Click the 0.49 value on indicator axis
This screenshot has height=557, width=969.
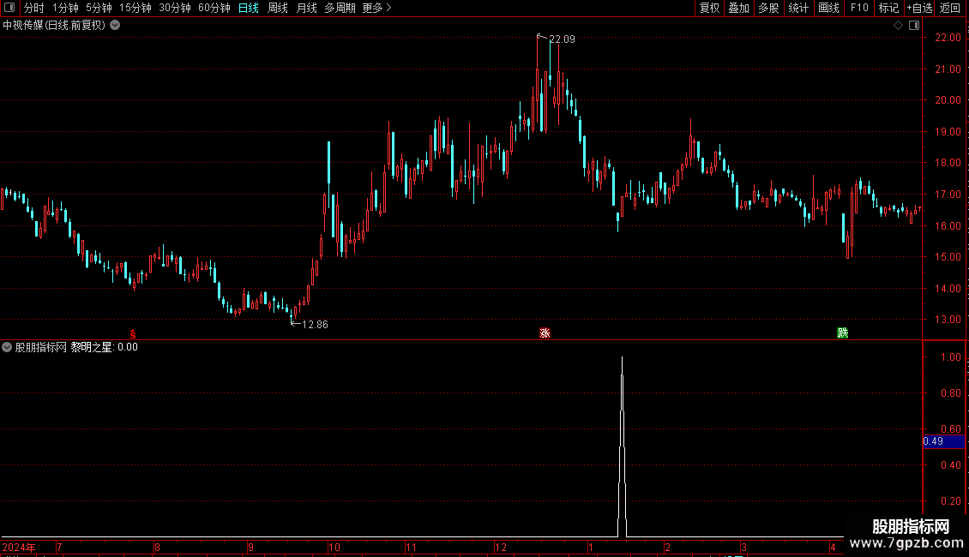pyautogui.click(x=933, y=441)
